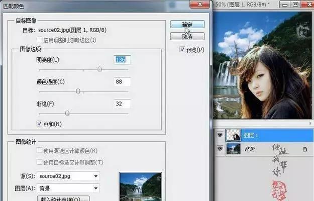The width and height of the screenshot is (314, 201).
Task: Enable 应用调整时忽略选区(I) checkbox
Action: [40, 39]
